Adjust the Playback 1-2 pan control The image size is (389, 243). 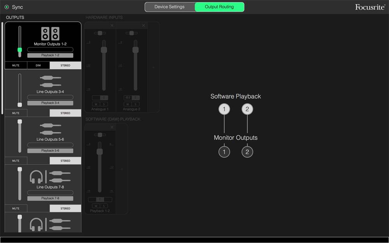(100, 135)
